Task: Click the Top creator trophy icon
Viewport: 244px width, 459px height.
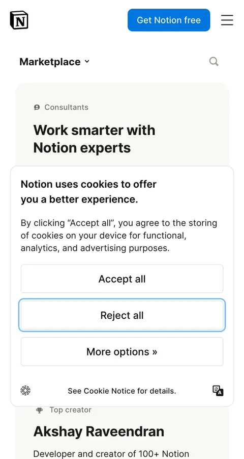Action: [40, 410]
